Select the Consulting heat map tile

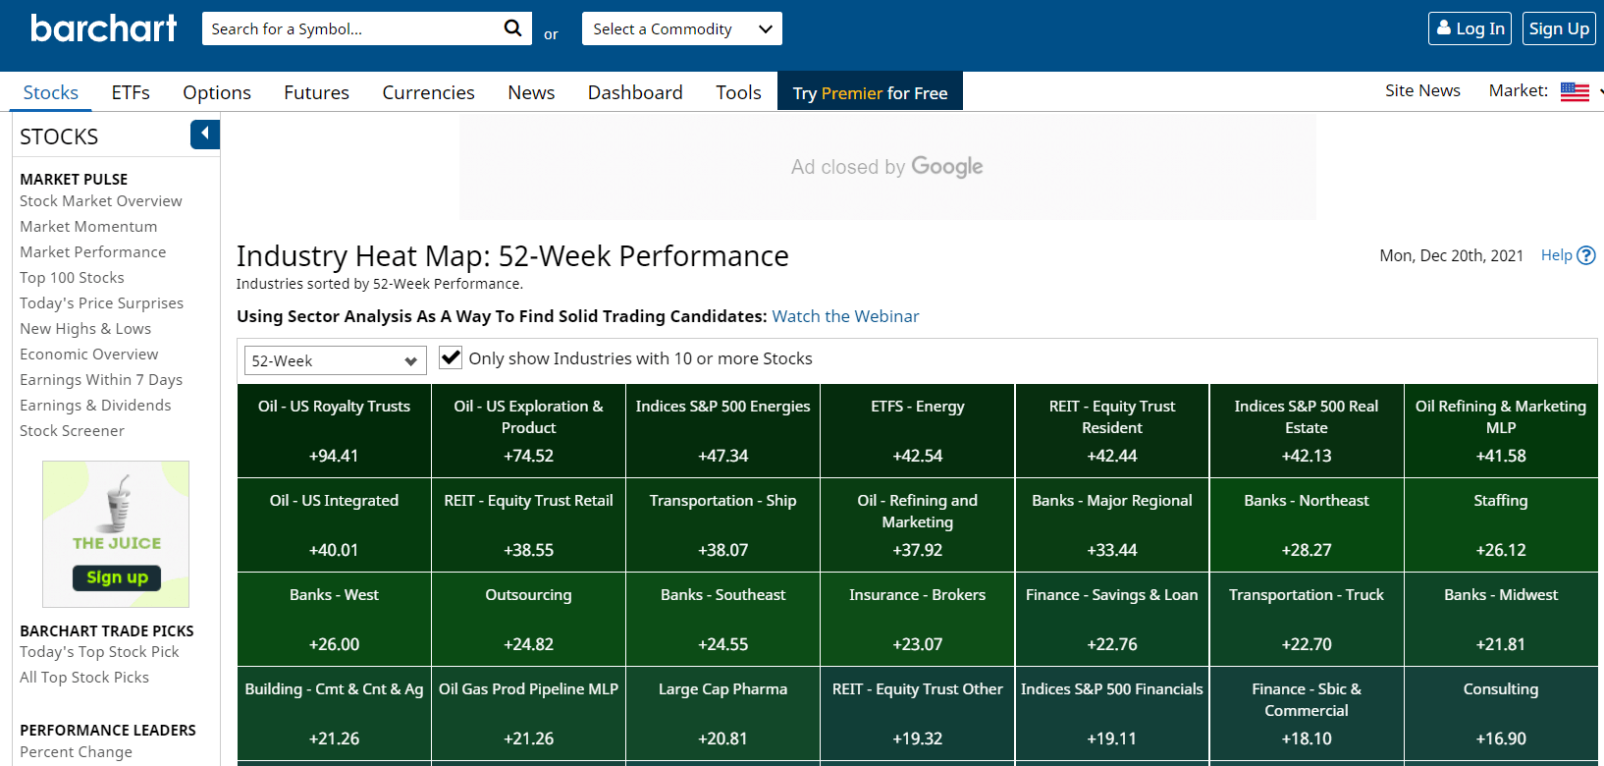[x=1500, y=713]
